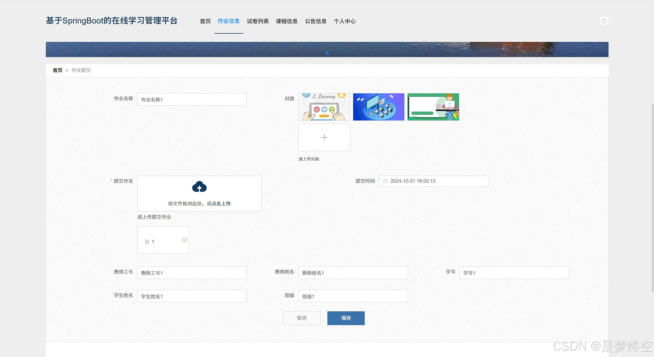Open the E-Learning cover thumbnail
This screenshot has width=654, height=357.
pos(324,107)
